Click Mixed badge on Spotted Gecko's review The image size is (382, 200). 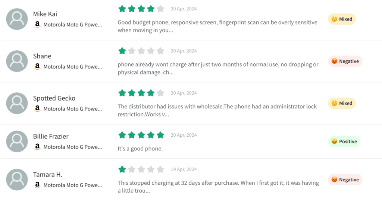click(342, 103)
